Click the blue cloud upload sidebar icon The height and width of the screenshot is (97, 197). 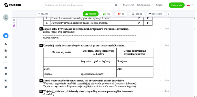tap(6, 36)
